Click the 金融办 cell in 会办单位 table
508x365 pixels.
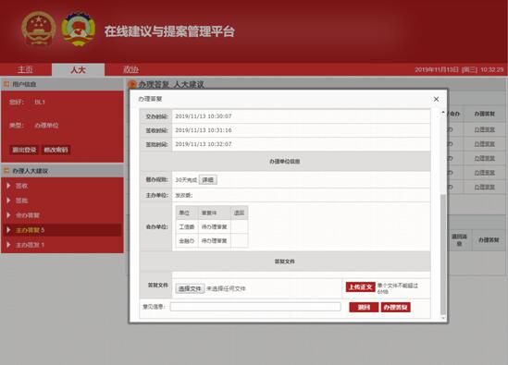tap(187, 241)
